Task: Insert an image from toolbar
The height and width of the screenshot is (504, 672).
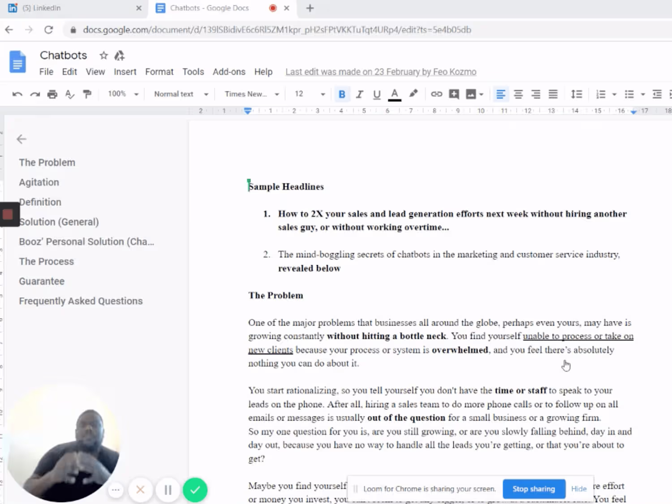Action: click(x=471, y=94)
